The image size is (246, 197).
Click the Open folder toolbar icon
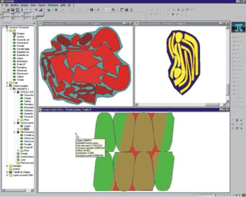coord(8,10)
